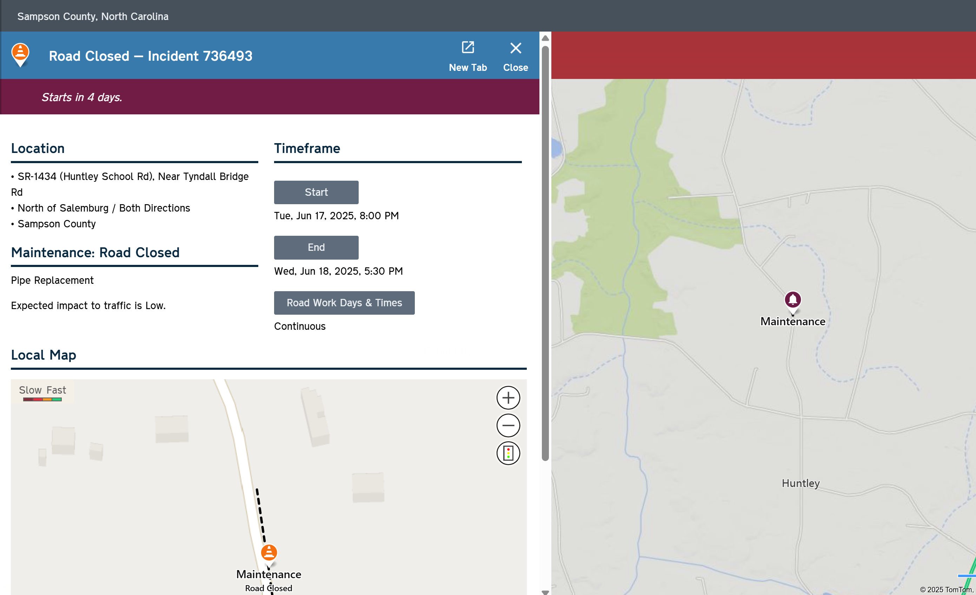Open incident in New Tab
Image resolution: width=976 pixels, height=595 pixels.
click(x=467, y=56)
